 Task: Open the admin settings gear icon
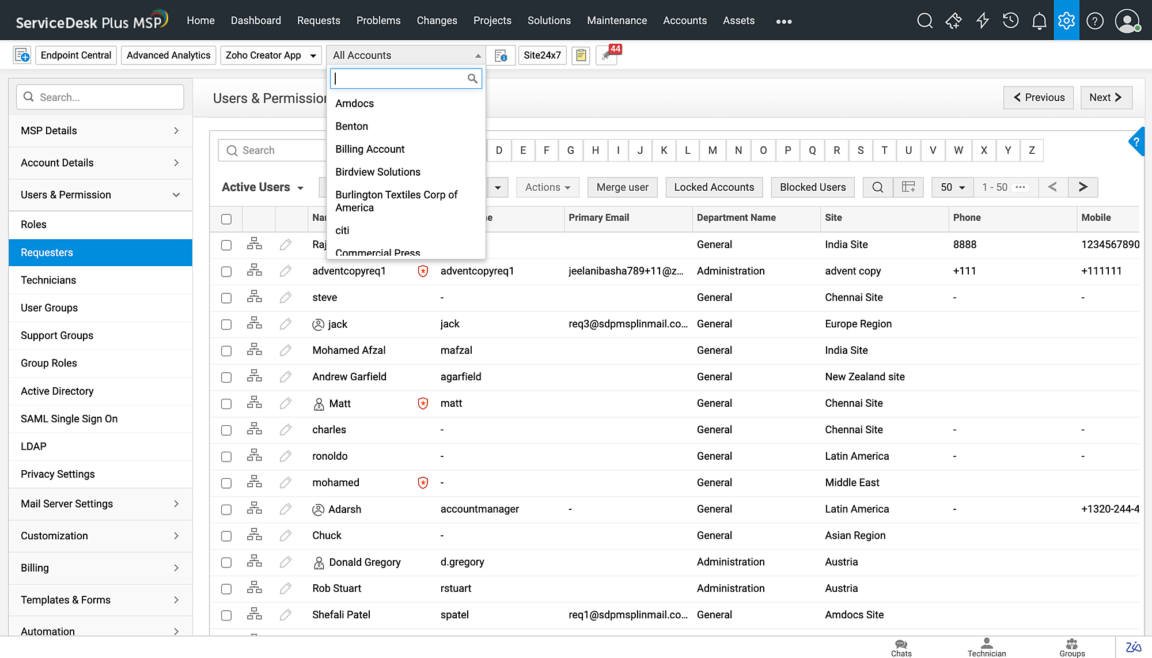tap(1066, 21)
